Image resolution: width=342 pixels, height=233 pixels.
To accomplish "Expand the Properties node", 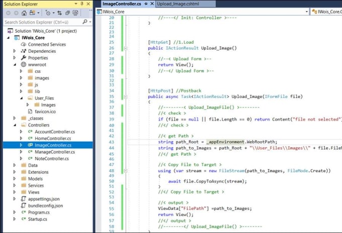I will (15, 58).
